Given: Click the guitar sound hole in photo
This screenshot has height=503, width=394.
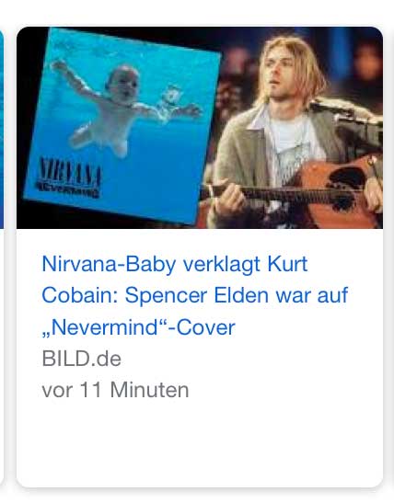Looking at the screenshot, I should point(347,179).
